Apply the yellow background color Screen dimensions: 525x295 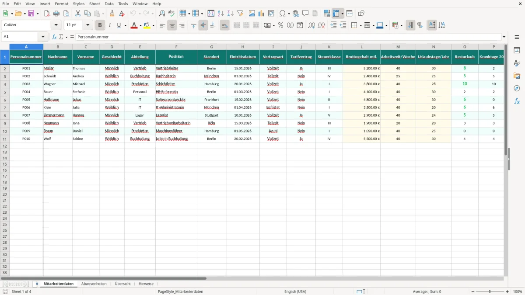coord(147,25)
